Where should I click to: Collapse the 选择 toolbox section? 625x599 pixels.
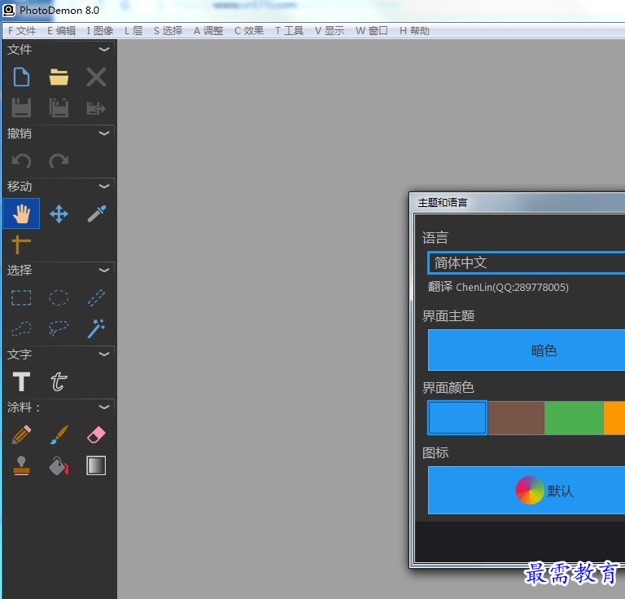[104, 271]
